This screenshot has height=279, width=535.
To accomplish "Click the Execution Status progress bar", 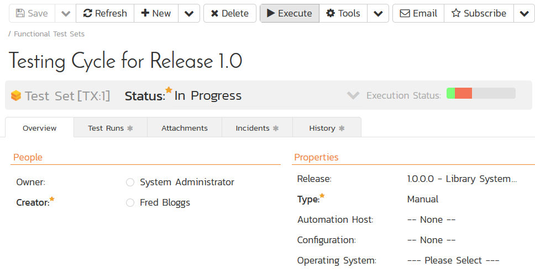I will (480, 94).
